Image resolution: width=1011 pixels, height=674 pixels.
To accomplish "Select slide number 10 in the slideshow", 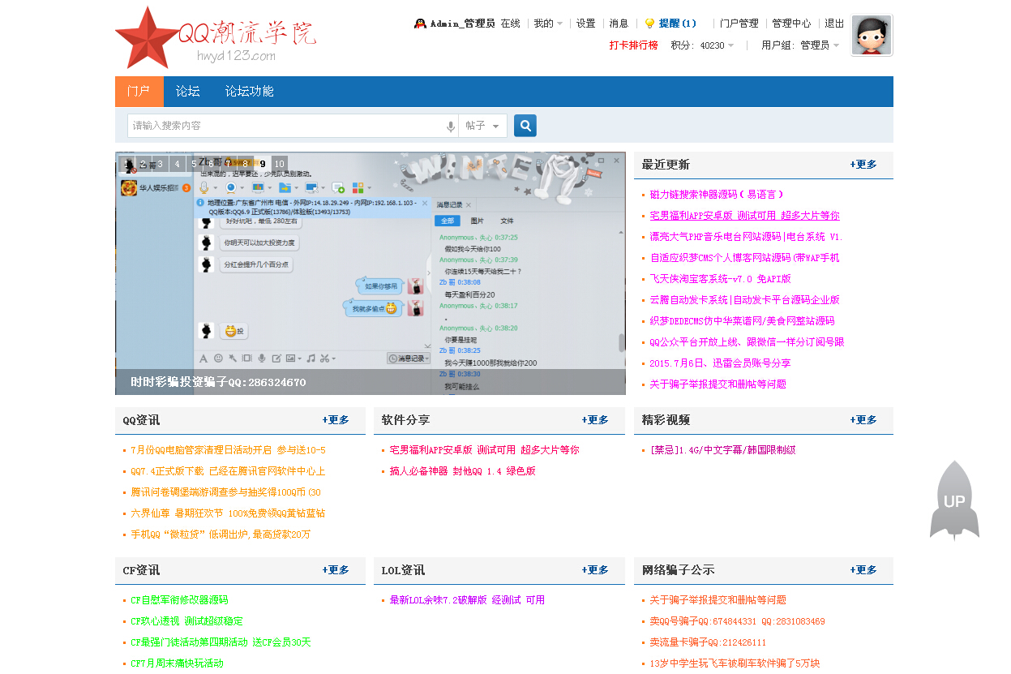I will [x=280, y=164].
